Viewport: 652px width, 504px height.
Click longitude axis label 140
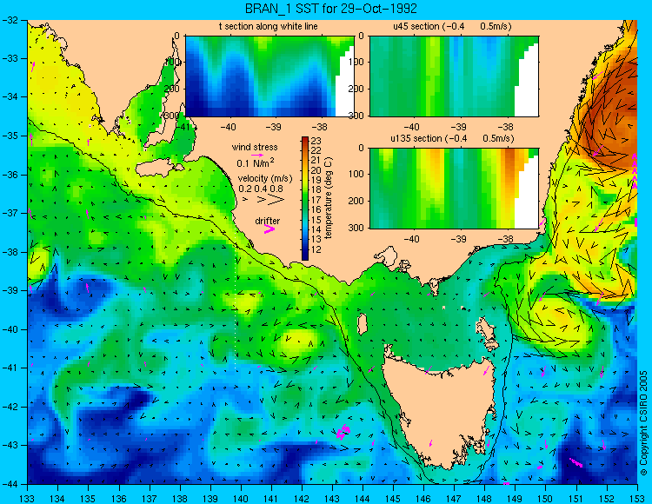pyautogui.click(x=241, y=498)
